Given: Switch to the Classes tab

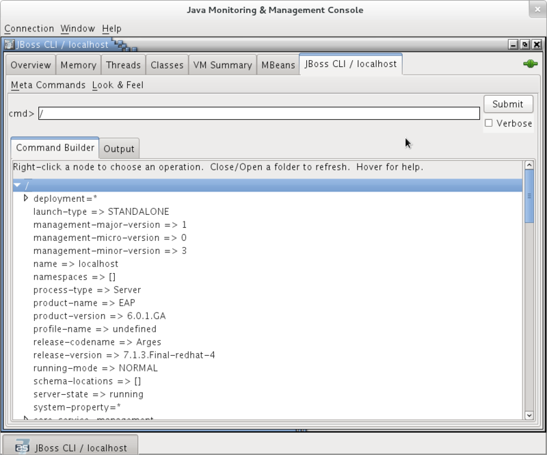Looking at the screenshot, I should pyautogui.click(x=167, y=65).
